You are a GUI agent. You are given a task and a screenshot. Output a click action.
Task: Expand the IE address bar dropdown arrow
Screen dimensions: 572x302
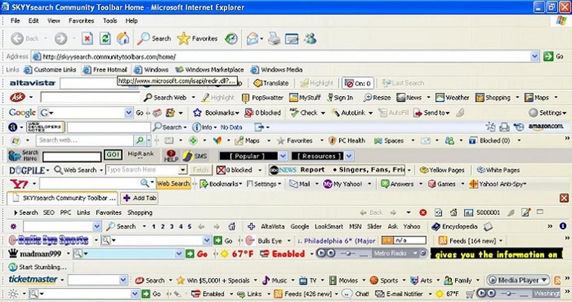click(x=534, y=56)
